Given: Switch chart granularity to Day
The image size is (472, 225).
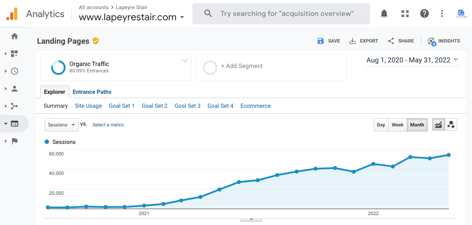Looking at the screenshot, I should [x=381, y=125].
